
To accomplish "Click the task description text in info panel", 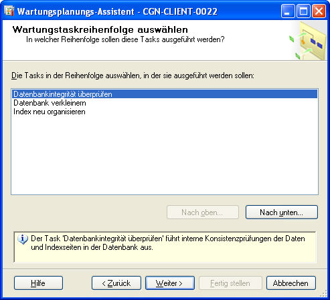I will tap(168, 243).
